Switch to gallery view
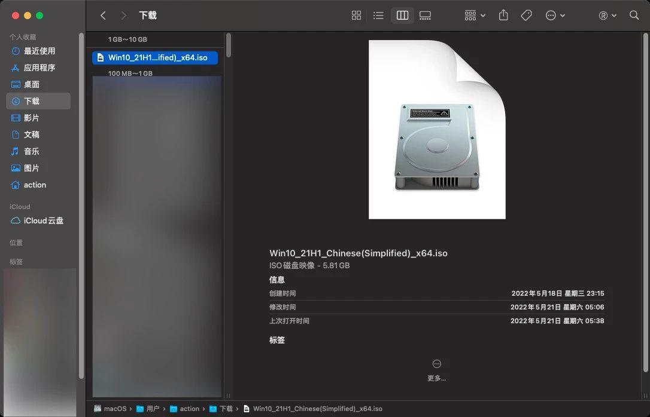Viewport: 650px width, 417px height. tap(425, 16)
